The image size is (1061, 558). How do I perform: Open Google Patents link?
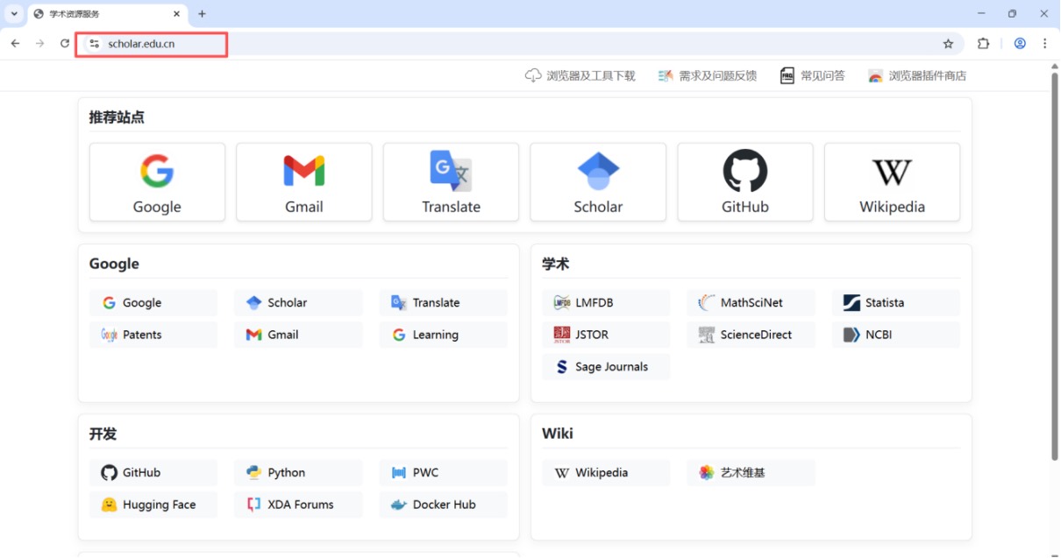[x=153, y=335]
